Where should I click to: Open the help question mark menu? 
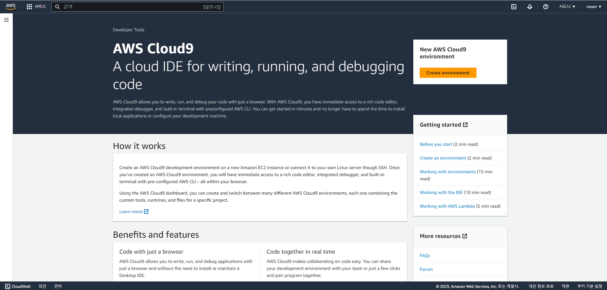(x=546, y=7)
